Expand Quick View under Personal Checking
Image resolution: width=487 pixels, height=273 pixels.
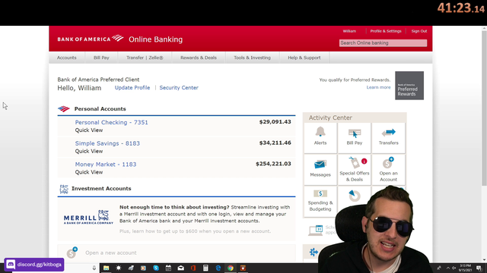89,130
